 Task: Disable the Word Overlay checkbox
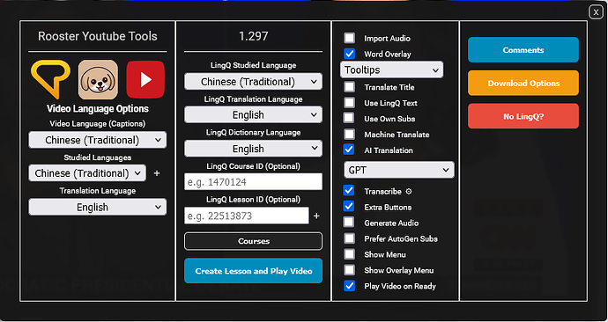349,54
